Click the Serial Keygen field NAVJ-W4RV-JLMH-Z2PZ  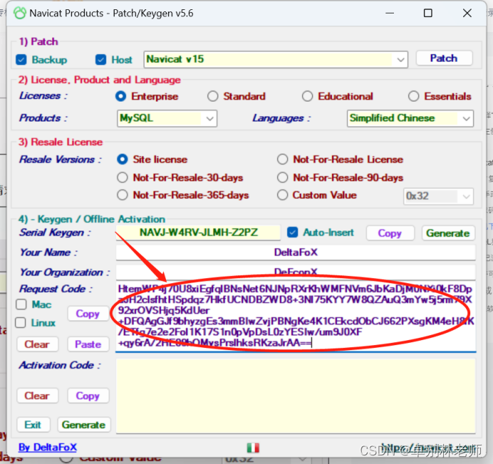tap(198, 233)
